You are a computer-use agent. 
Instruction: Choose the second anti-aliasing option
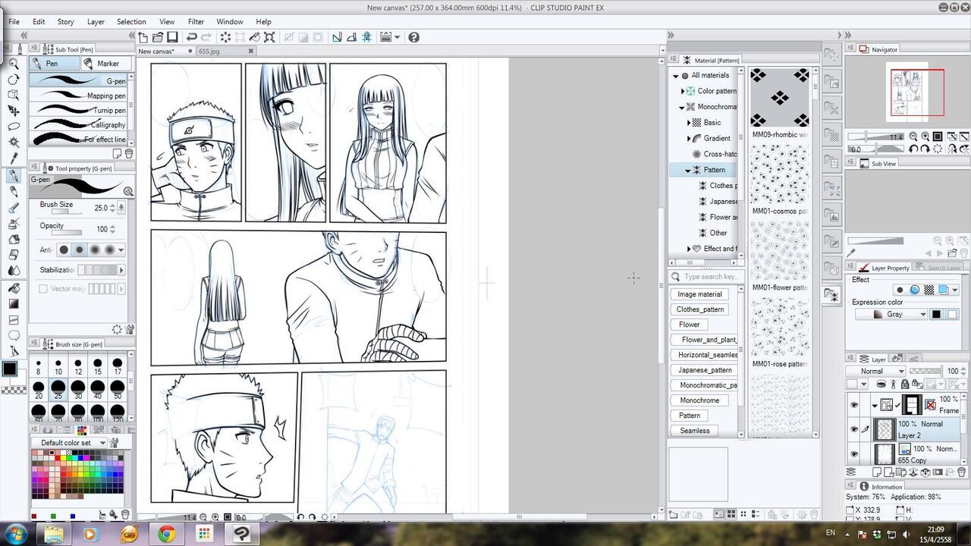[79, 249]
